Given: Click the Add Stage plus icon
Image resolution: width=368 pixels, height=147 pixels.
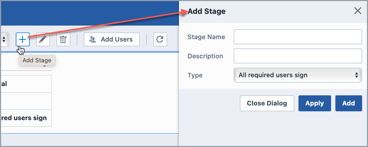Looking at the screenshot, I should [23, 39].
